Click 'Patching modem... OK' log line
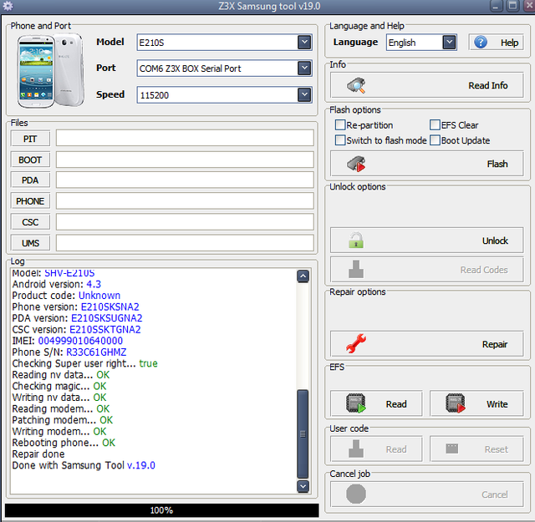 [x=63, y=420]
